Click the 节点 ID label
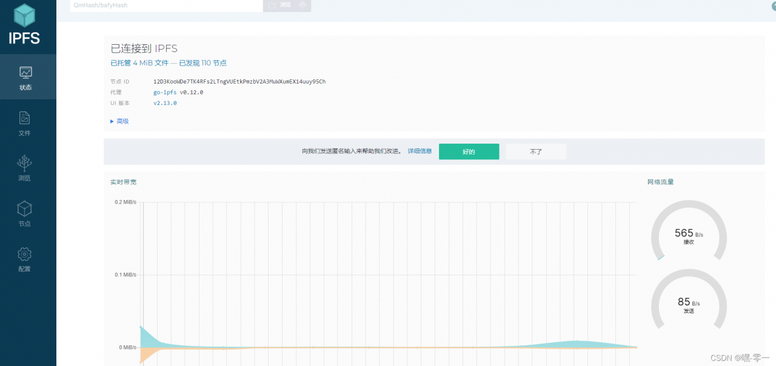This screenshot has width=776, height=366. (120, 81)
